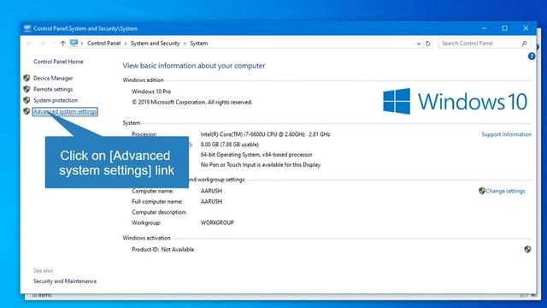Go to Control Panel Home
The image size is (547, 308).
pyautogui.click(x=58, y=62)
